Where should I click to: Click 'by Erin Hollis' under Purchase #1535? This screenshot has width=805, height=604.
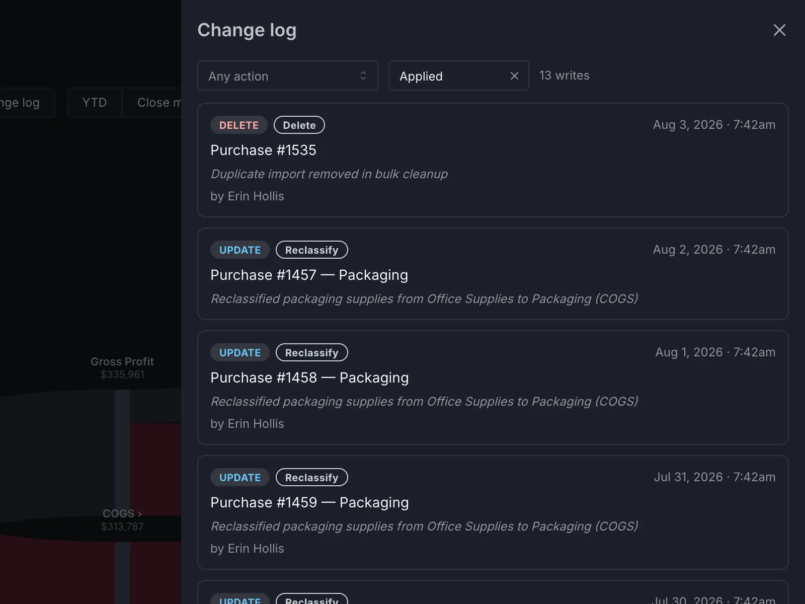[247, 196]
